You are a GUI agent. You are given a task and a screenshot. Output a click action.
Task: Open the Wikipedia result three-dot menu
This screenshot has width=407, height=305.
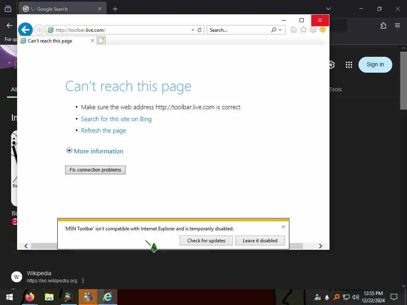[x=83, y=281]
